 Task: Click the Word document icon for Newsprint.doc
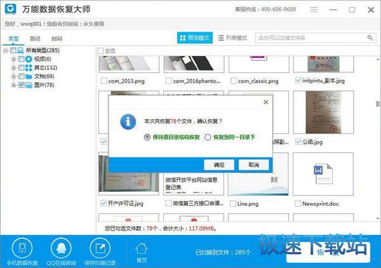323,174
